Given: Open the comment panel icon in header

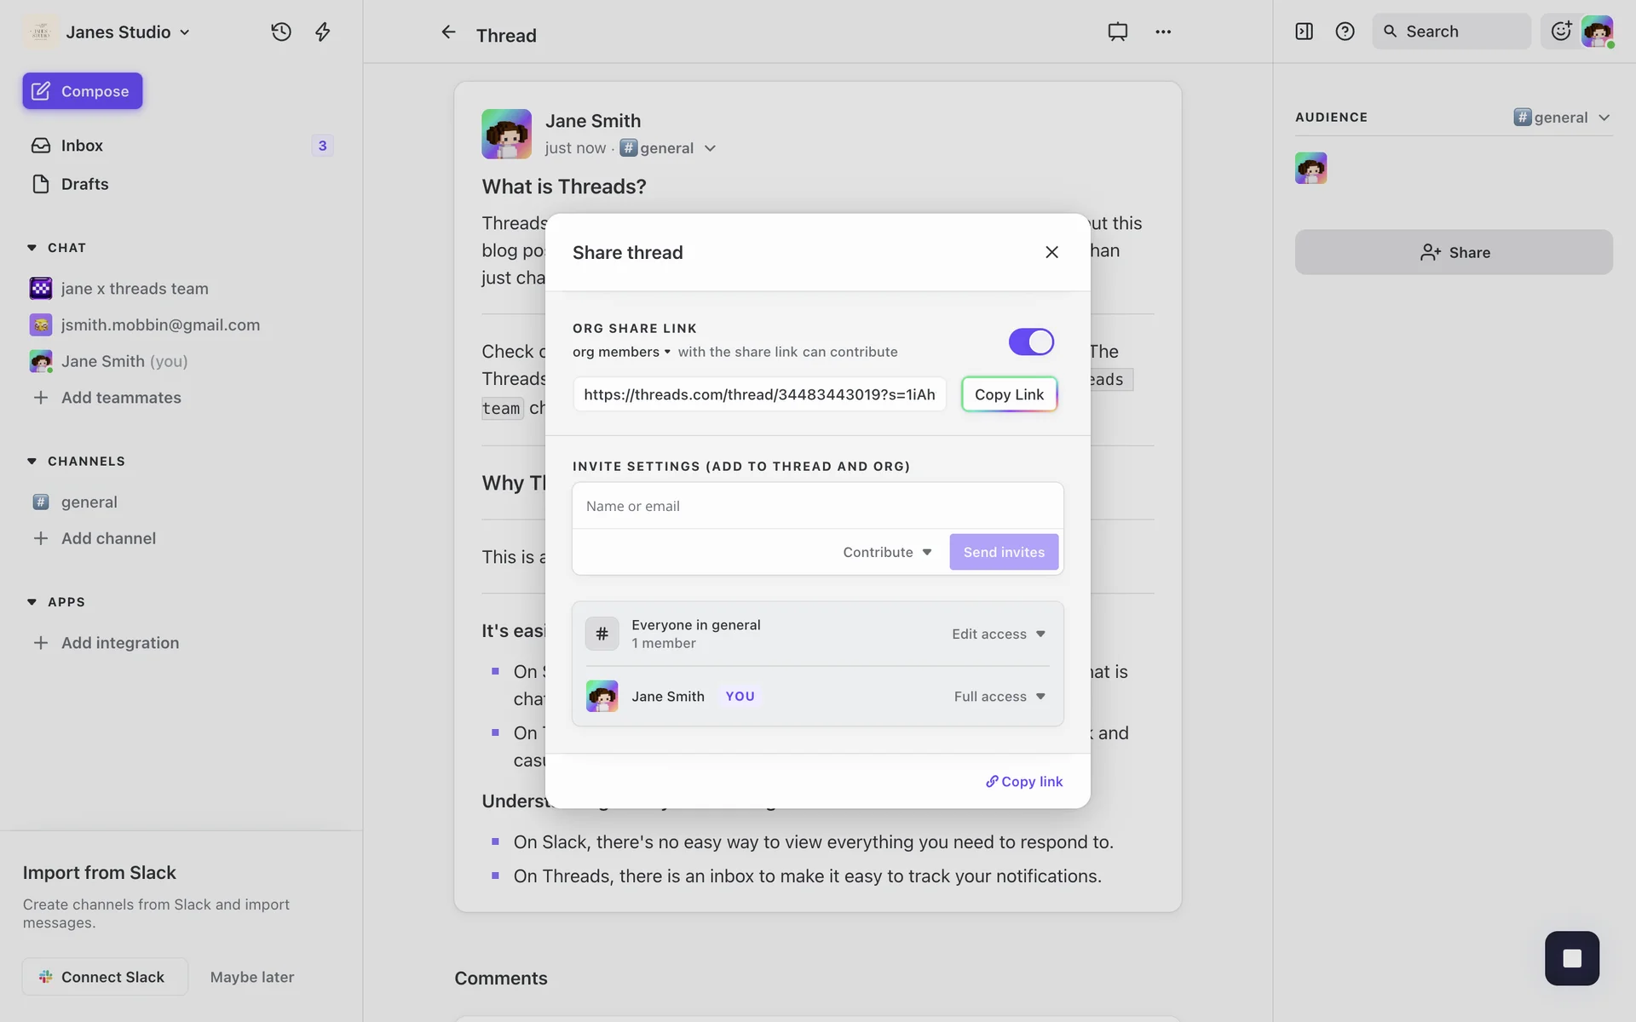Looking at the screenshot, I should pos(1117,32).
